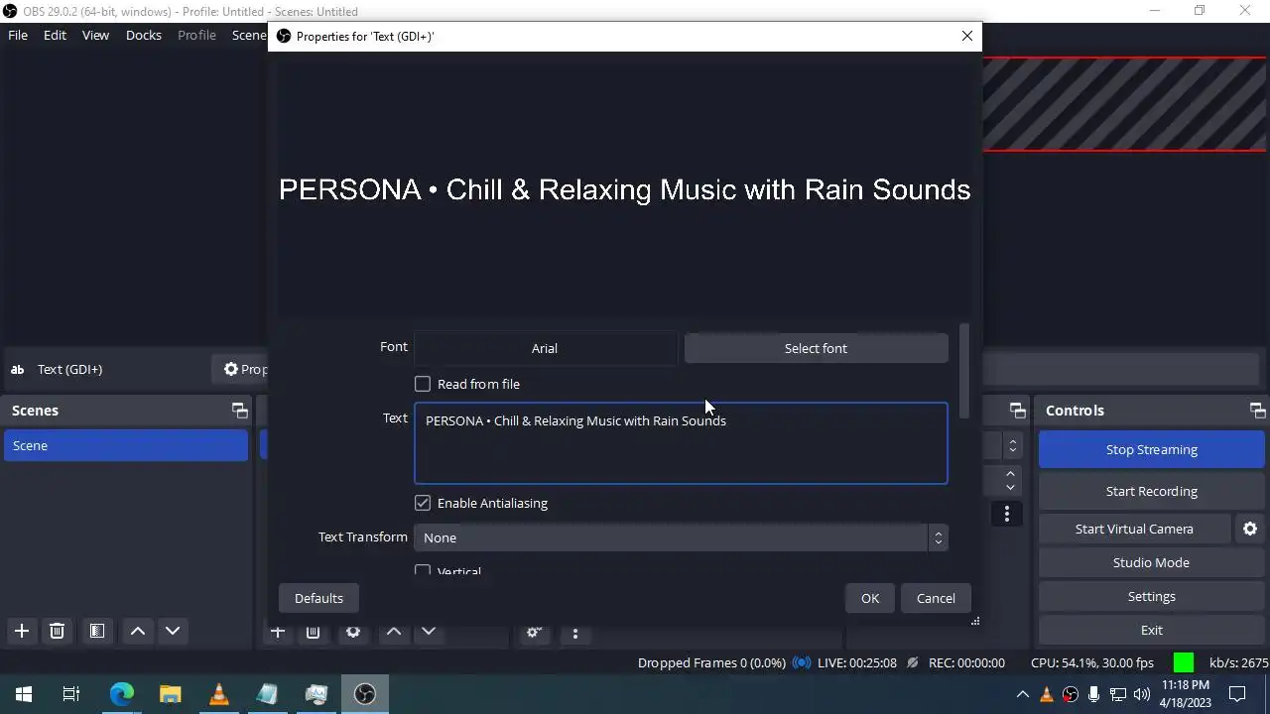Cancel the Text (GDI+) properties dialog
The width and height of the screenshot is (1270, 714).
(x=936, y=598)
